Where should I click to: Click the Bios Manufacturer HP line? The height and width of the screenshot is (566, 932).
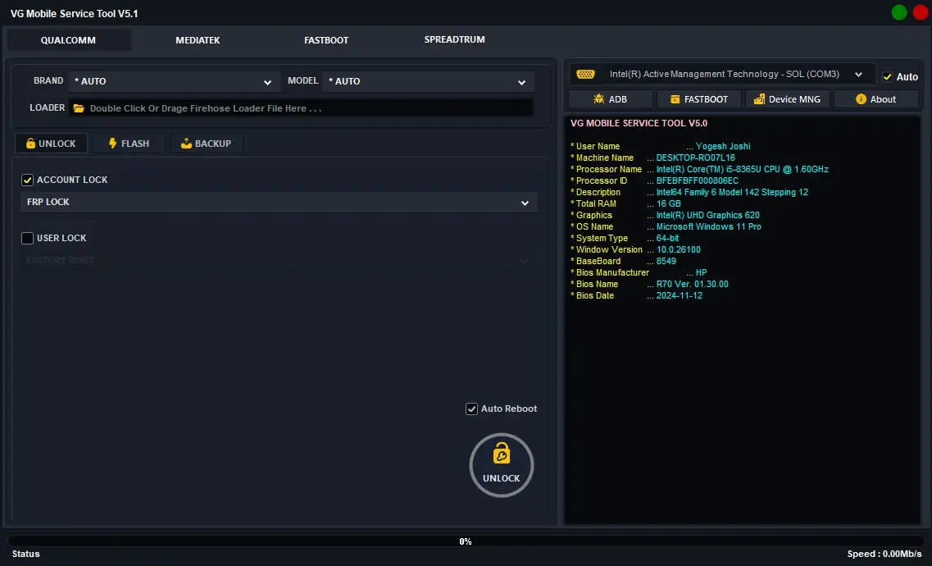click(x=639, y=272)
